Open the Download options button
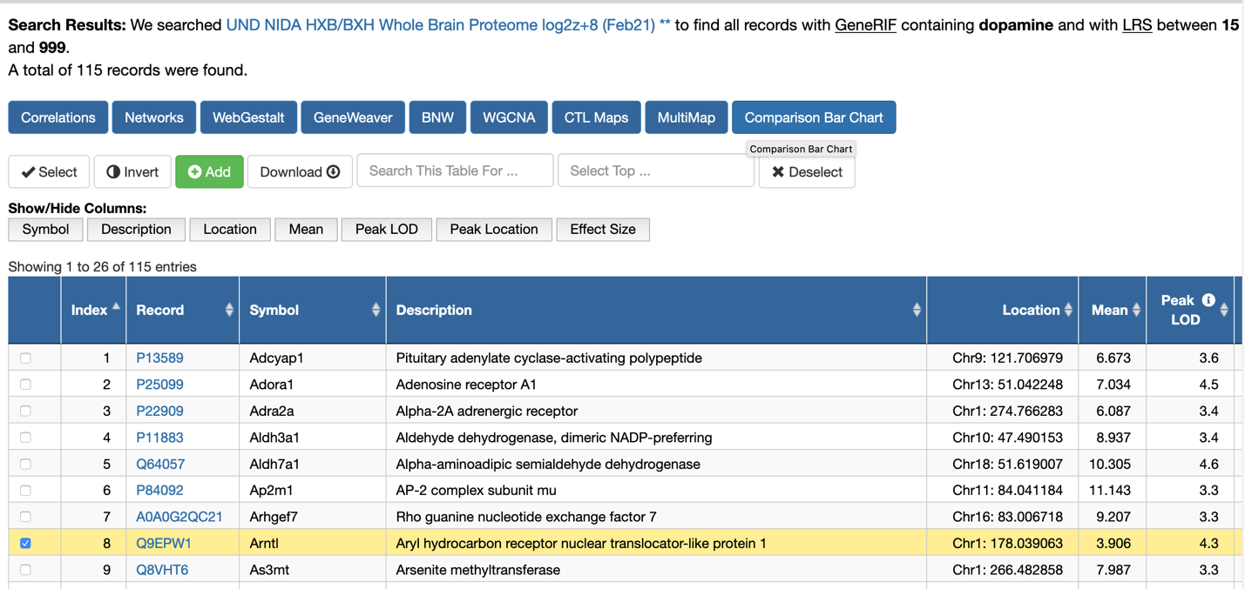The image size is (1245, 589). [300, 171]
